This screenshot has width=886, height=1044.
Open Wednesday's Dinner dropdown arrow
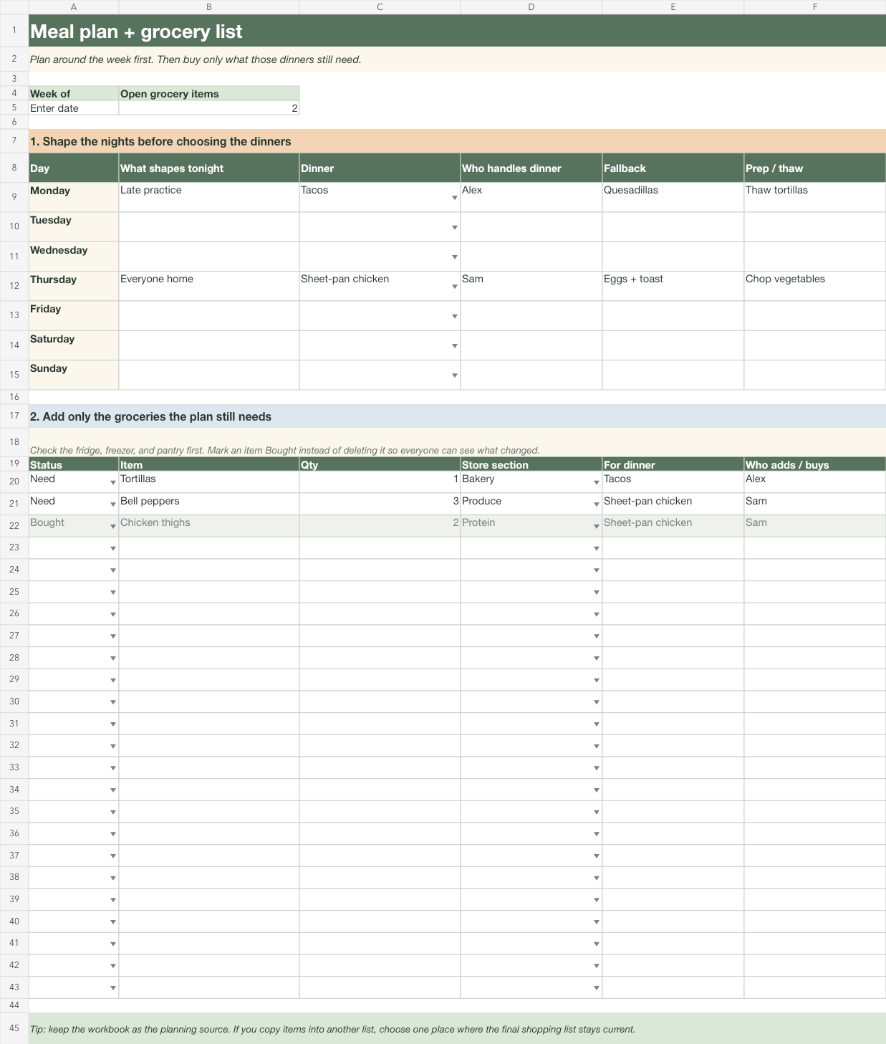454,257
